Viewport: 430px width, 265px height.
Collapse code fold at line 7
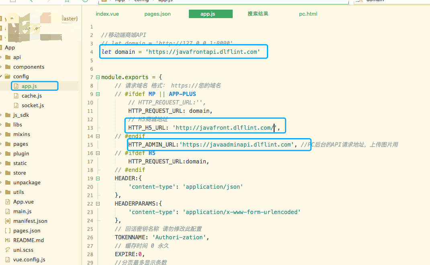[x=97, y=77]
